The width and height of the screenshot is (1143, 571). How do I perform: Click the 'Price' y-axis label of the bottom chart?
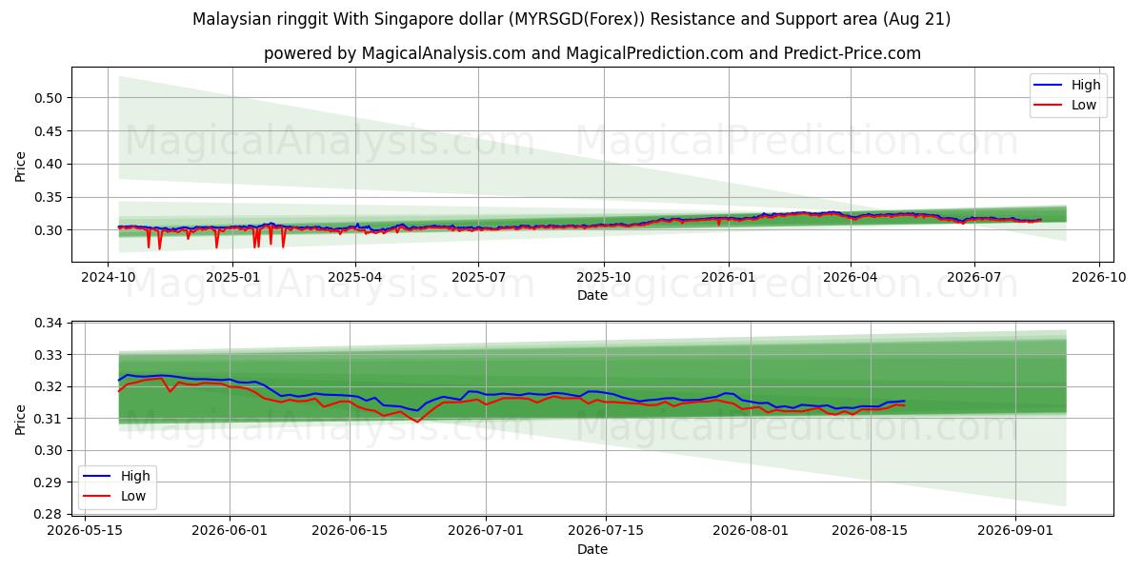[x=21, y=419]
